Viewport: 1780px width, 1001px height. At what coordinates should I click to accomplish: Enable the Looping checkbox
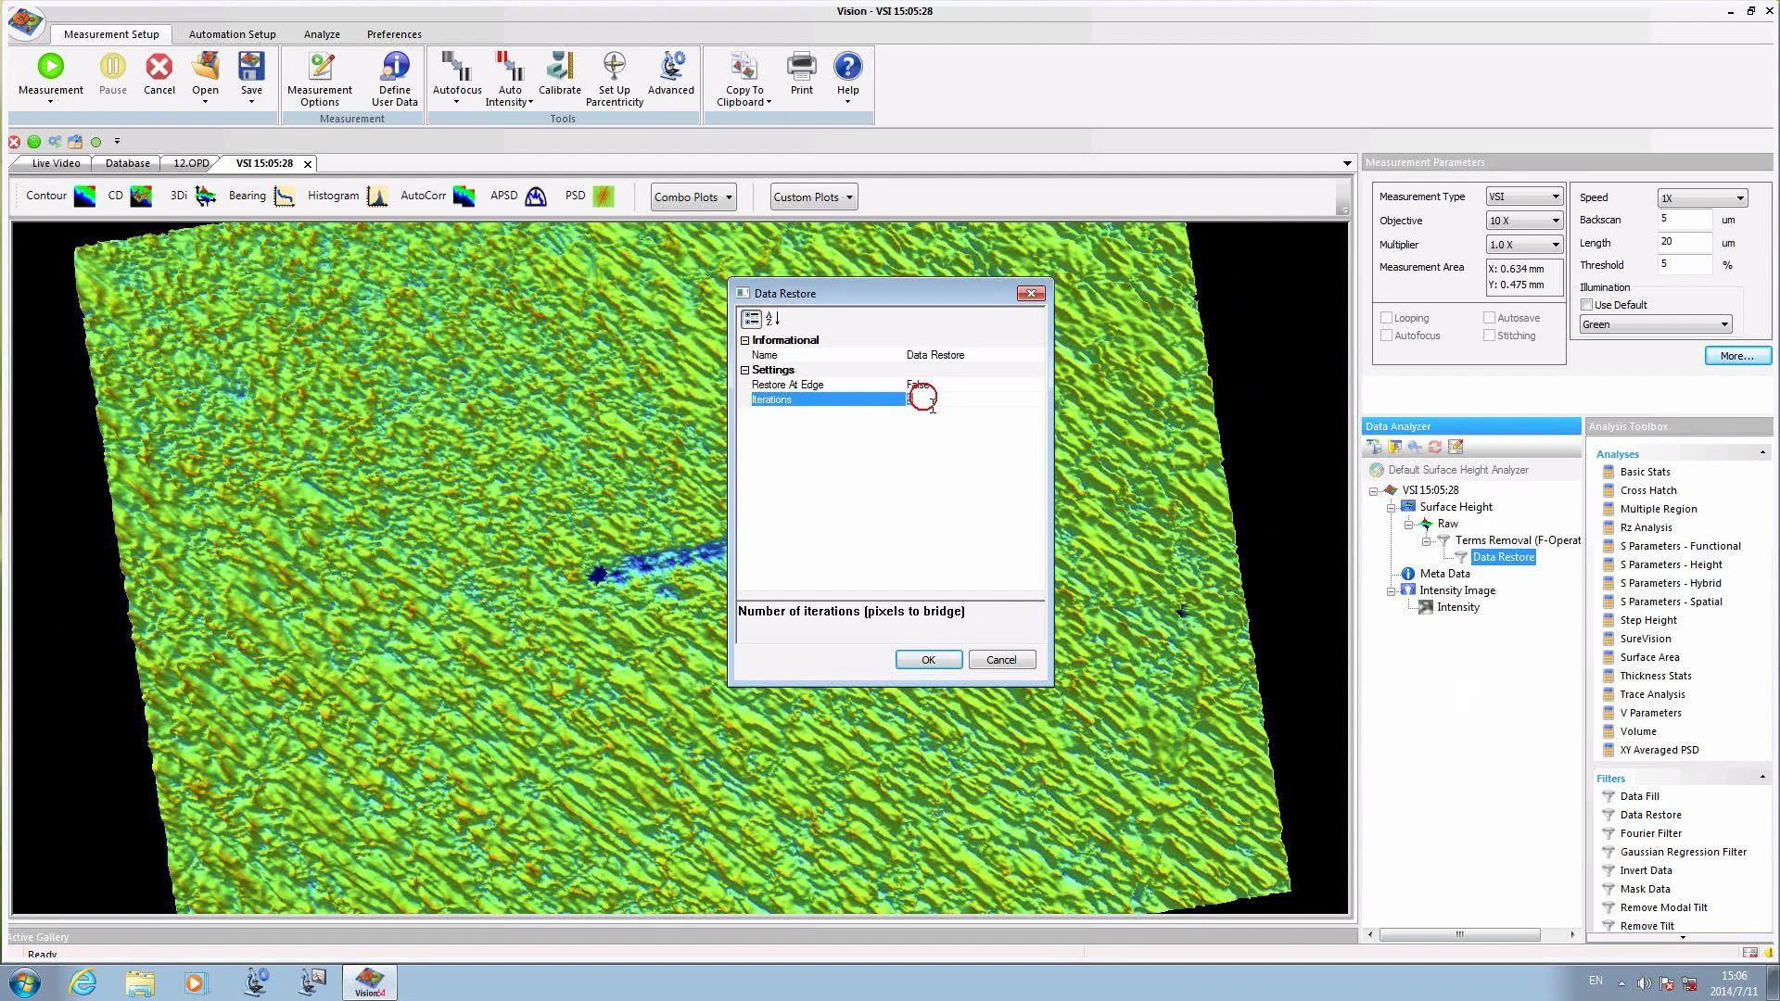pyautogui.click(x=1387, y=318)
